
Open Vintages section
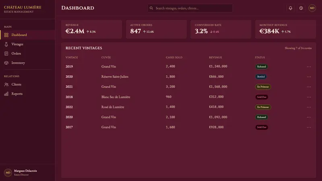click(27, 44)
